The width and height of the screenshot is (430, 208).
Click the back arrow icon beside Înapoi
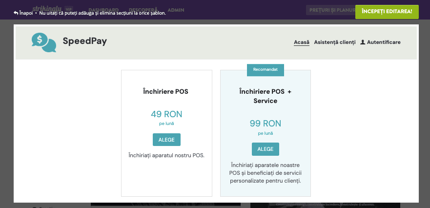(16, 13)
